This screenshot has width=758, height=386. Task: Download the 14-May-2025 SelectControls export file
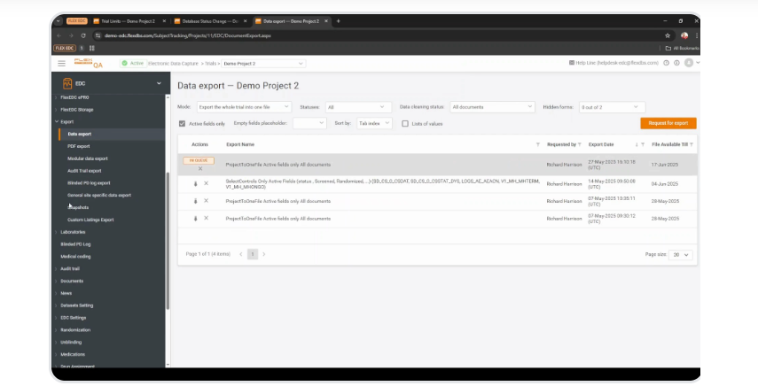(195, 183)
